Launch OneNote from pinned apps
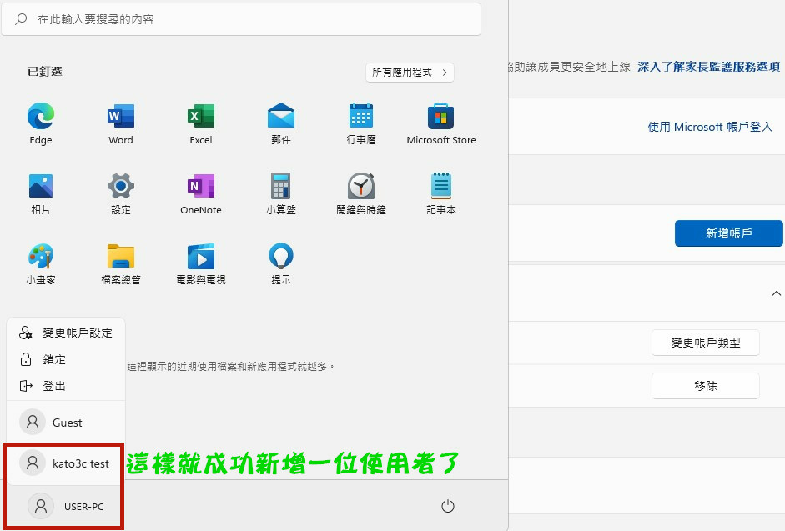This screenshot has width=785, height=531. click(201, 193)
